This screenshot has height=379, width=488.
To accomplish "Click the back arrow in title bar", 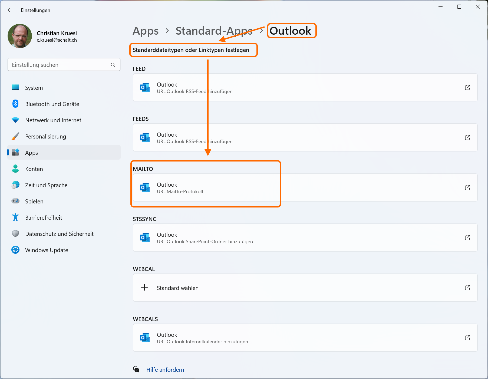I will point(10,10).
